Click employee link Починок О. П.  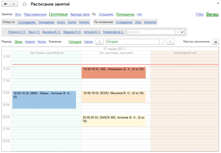point(17,32)
